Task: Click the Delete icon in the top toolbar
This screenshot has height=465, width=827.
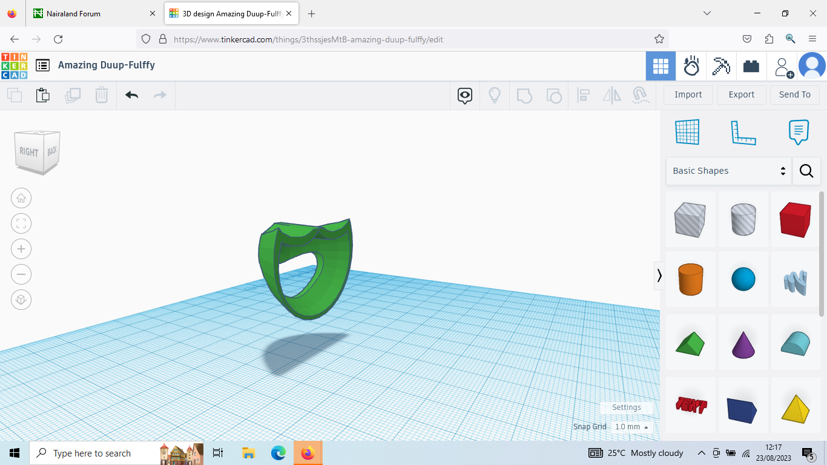Action: pos(101,95)
